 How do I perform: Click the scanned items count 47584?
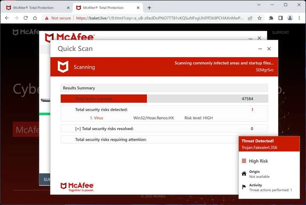pyautogui.click(x=247, y=99)
